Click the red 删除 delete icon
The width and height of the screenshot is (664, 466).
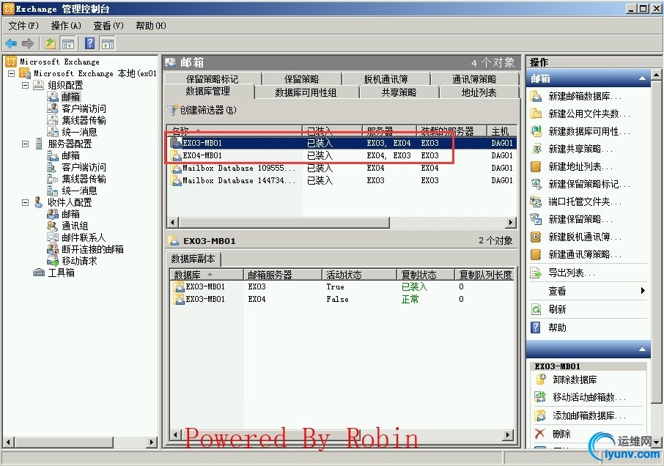pos(540,434)
